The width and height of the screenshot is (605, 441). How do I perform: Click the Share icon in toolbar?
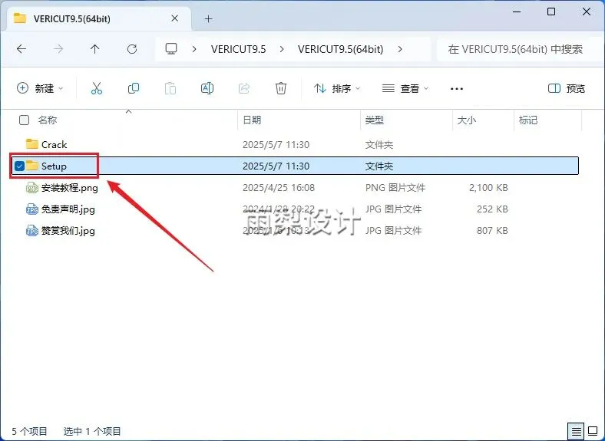coord(244,88)
